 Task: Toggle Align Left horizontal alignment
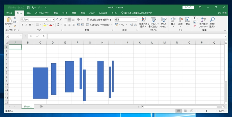66,25
